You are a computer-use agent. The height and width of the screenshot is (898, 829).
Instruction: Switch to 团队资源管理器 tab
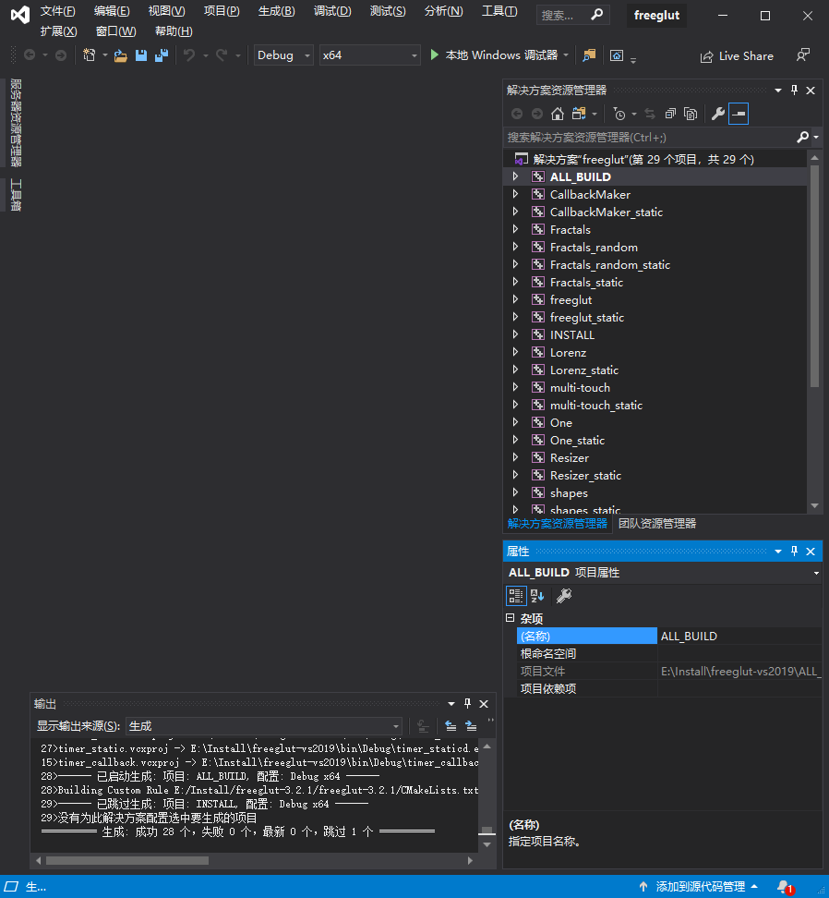tap(656, 524)
